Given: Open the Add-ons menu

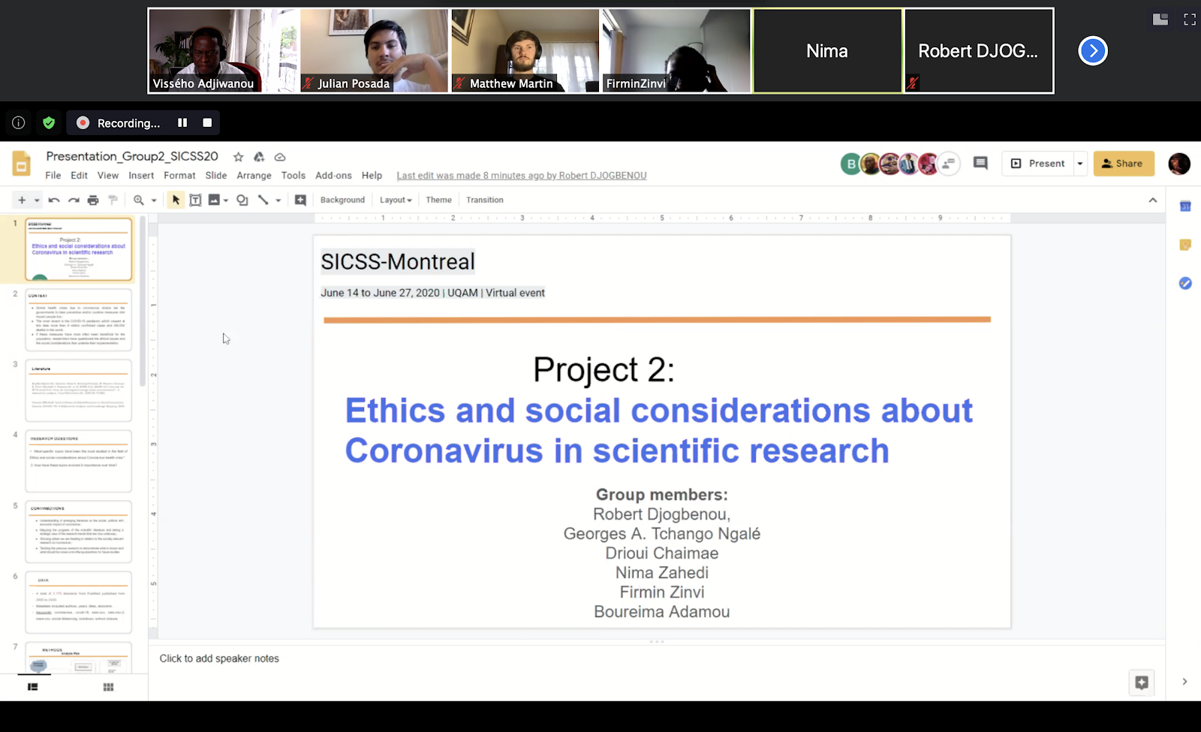Looking at the screenshot, I should pyautogui.click(x=333, y=176).
